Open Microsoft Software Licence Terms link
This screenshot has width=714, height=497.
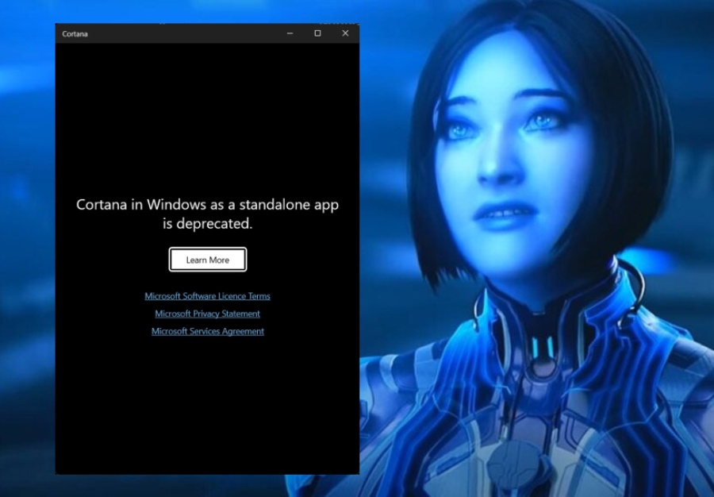(x=207, y=296)
